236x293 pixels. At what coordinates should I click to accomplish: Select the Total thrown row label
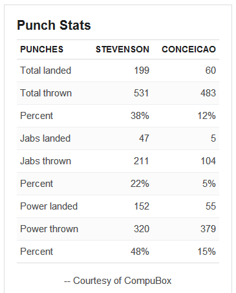point(46,93)
